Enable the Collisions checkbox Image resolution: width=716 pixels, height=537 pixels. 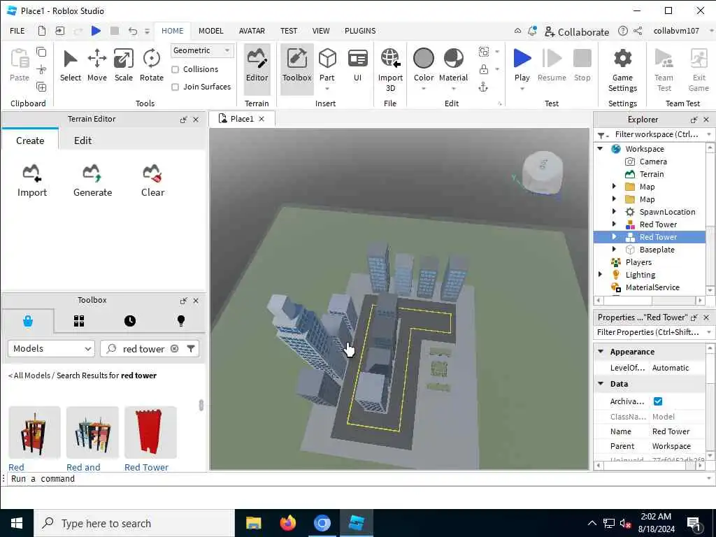pos(175,69)
